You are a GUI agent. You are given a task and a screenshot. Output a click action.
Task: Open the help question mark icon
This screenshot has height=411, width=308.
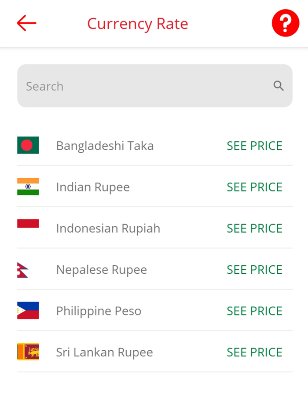pos(285,23)
